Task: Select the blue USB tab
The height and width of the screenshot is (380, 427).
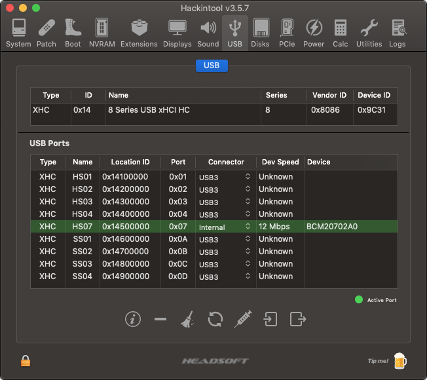Action: pyautogui.click(x=212, y=66)
